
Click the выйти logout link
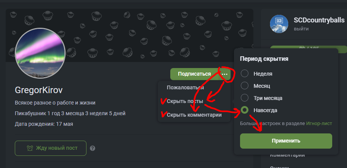point(301,29)
